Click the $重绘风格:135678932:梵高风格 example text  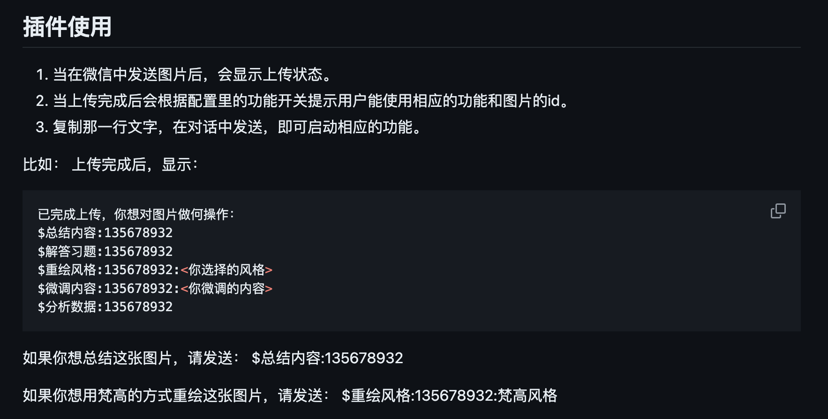pyautogui.click(x=449, y=396)
